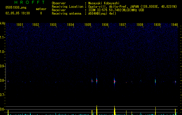Click the 1937 time marker
The image size is (182, 115).
point(122,24)
